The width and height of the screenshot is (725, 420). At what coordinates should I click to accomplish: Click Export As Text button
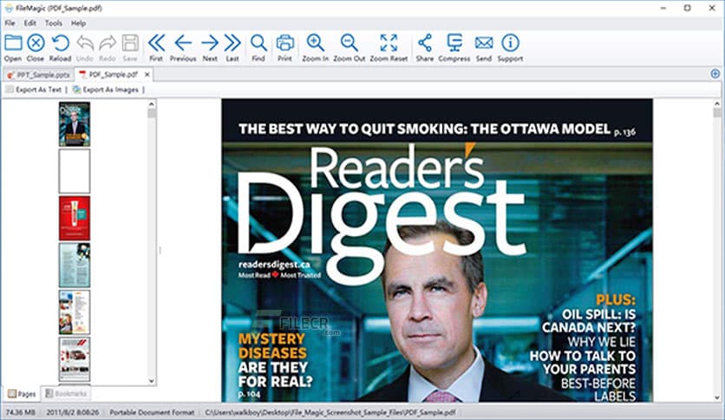(34, 89)
